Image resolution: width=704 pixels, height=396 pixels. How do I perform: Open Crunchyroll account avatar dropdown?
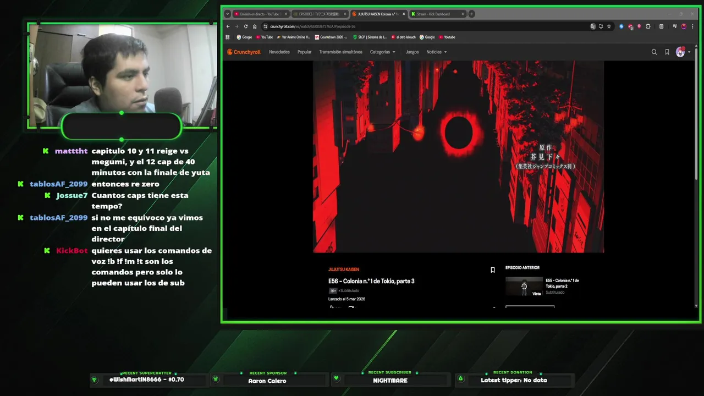coord(682,52)
